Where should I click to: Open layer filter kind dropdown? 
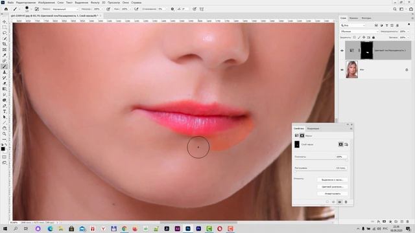pyautogui.click(x=353, y=25)
